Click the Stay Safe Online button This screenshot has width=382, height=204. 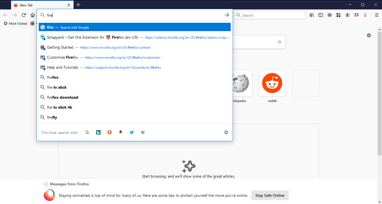tap(270, 195)
